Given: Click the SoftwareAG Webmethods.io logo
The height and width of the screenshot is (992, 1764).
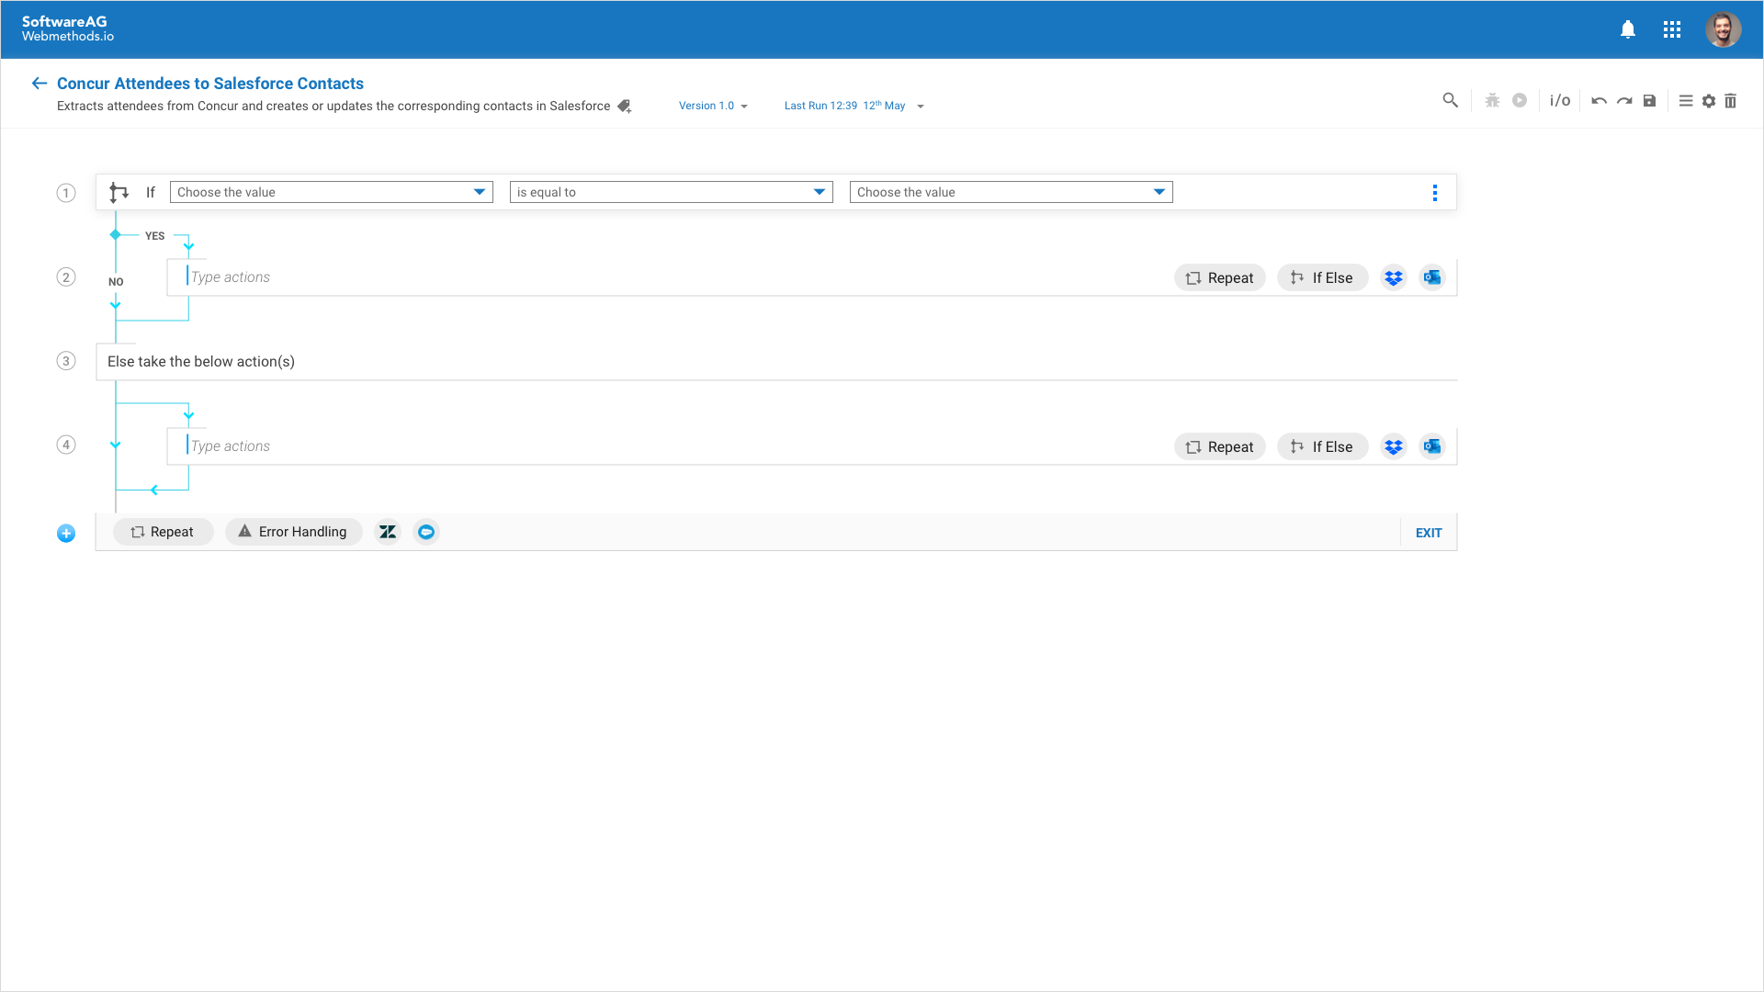Looking at the screenshot, I should tap(67, 28).
